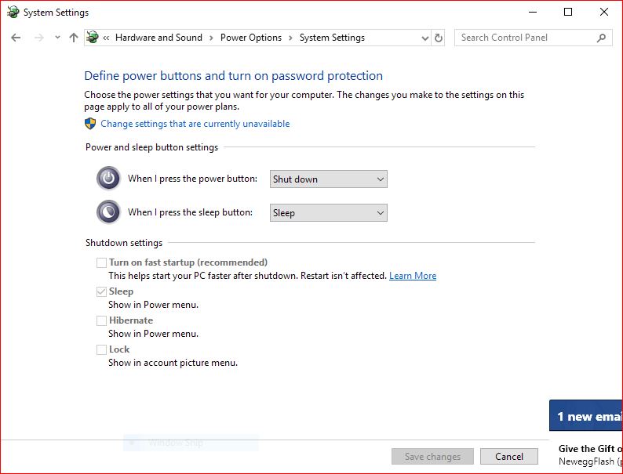
Task: Click the Give the Gift email preview
Action: click(590, 455)
